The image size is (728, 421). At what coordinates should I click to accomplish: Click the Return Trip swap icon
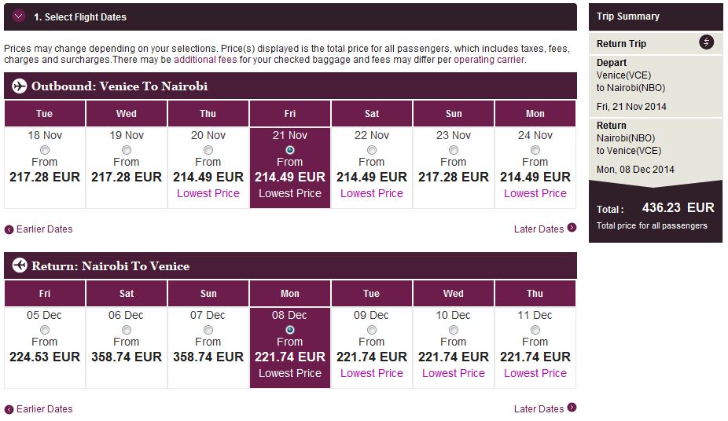pos(707,42)
